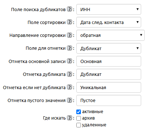Viewport: 149px width, 131px height.
Task: Click help icon beside Отметка дубликата
Action: click(70, 74)
